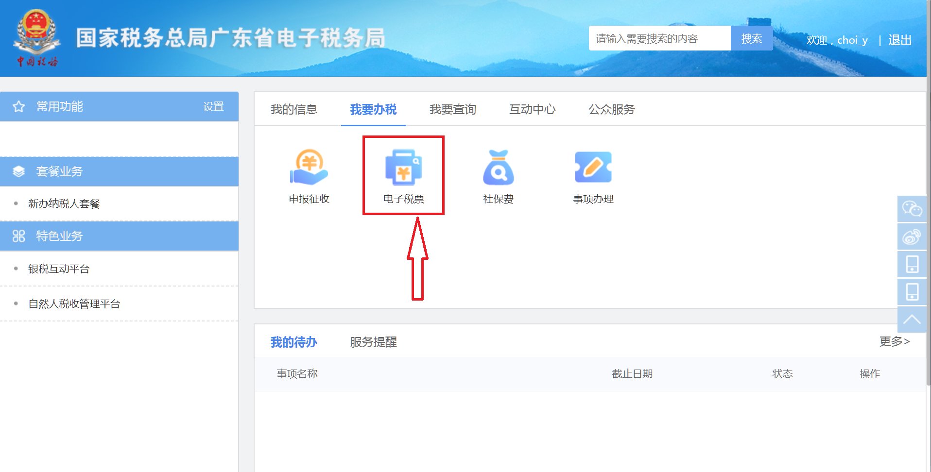
Task: Open the WeChat share icon on right sidebar
Action: pos(913,209)
